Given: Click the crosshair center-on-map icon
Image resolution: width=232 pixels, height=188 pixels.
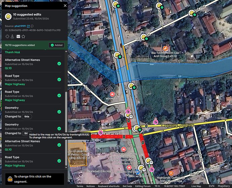Looking at the screenshot, I should (7, 36).
